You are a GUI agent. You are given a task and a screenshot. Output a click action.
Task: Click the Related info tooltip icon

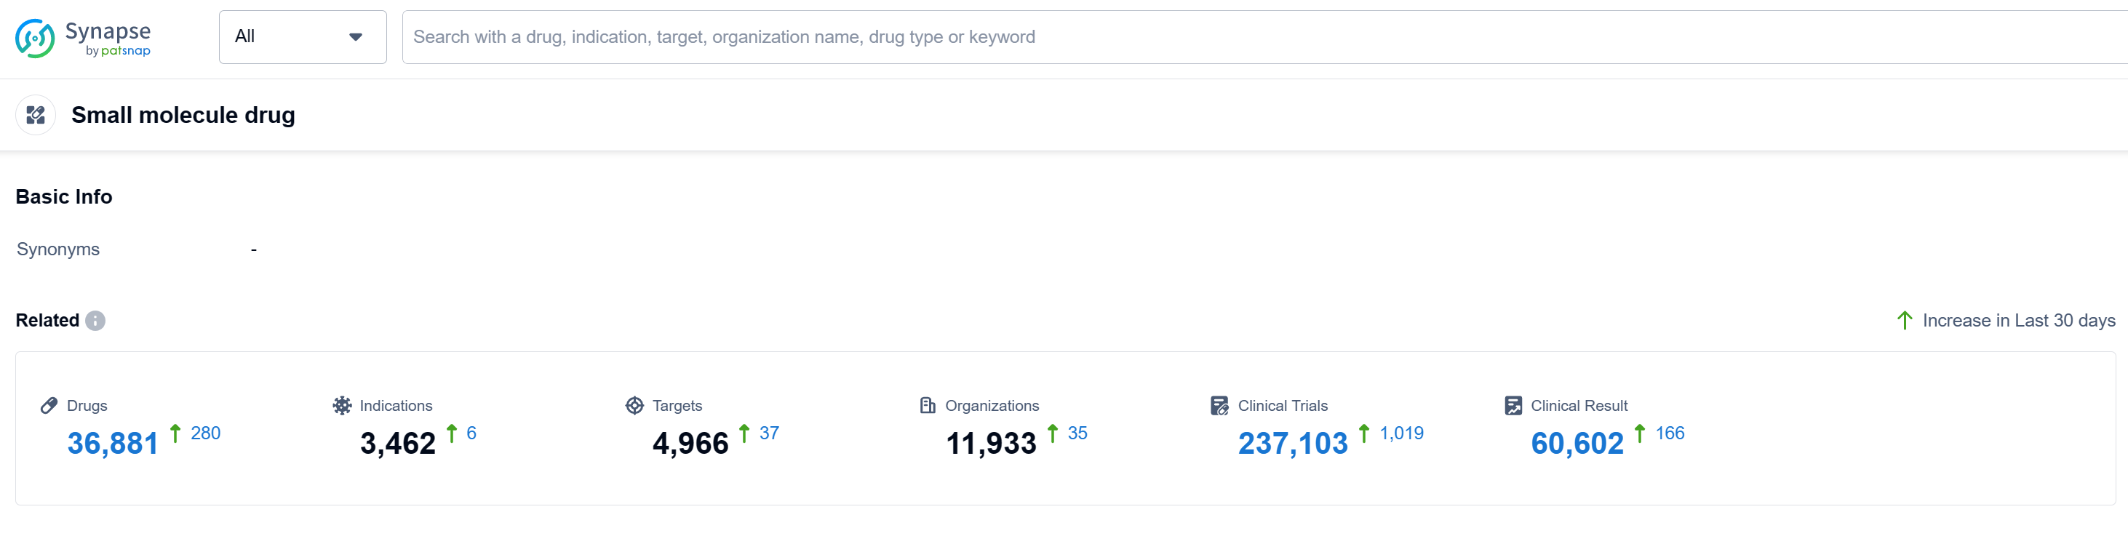tap(95, 321)
